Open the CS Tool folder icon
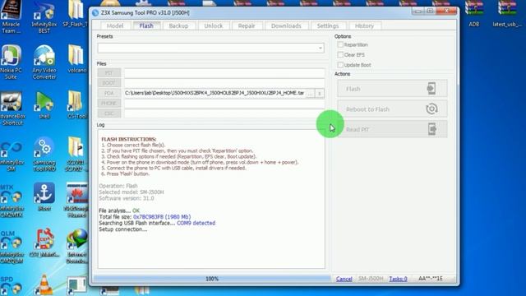 click(76, 104)
